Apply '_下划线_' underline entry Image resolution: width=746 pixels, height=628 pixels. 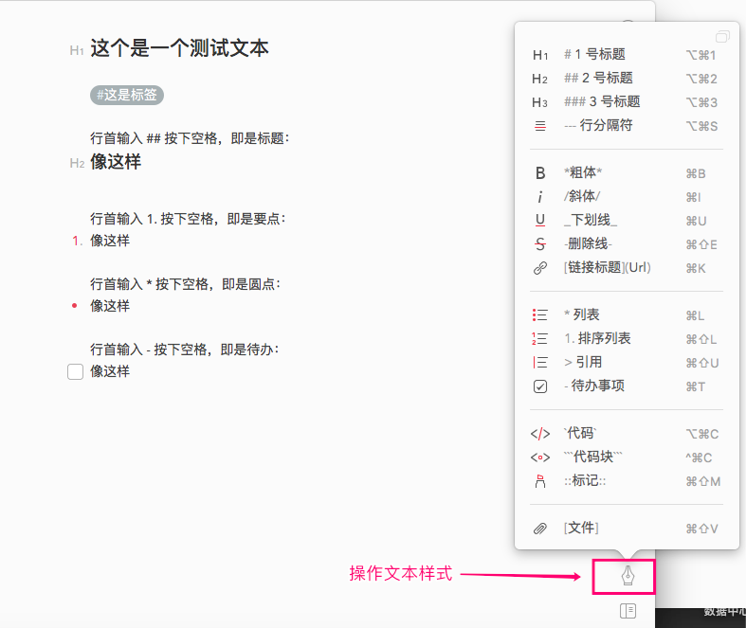tap(591, 220)
